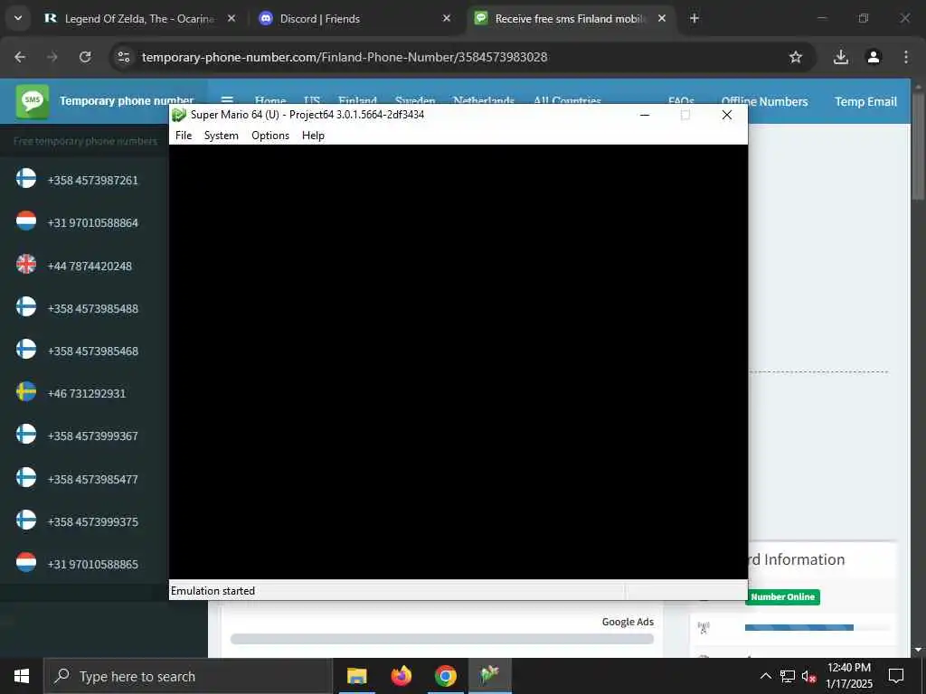Open the System menu in Project64
This screenshot has height=694, width=926.
(x=221, y=136)
